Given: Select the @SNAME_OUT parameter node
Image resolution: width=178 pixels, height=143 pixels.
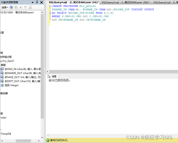Looking at the screenshot, I should coord(23,73).
